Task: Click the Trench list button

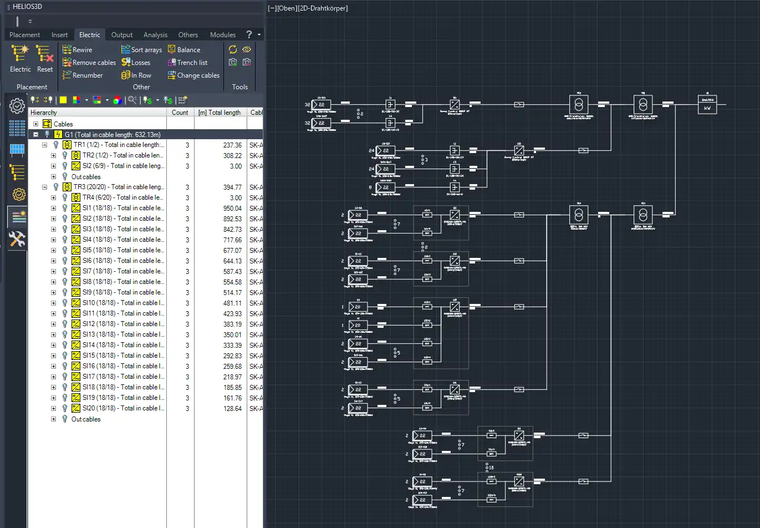Action: coord(187,63)
